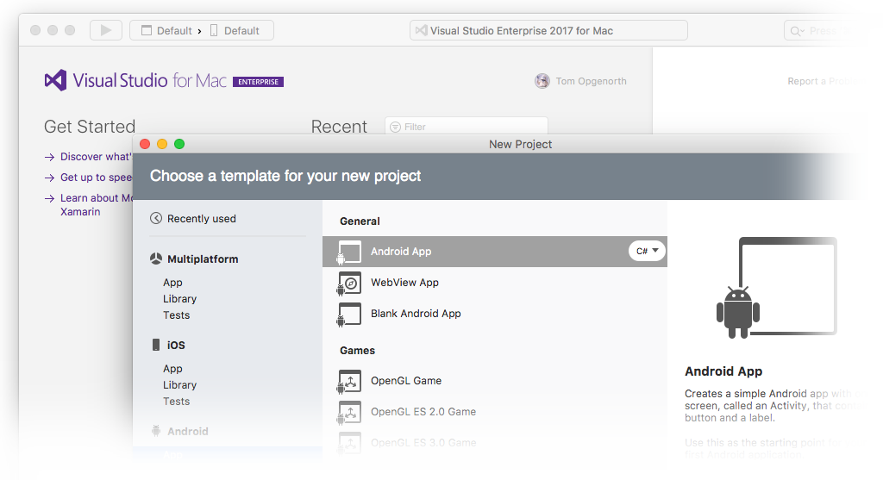Image resolution: width=883 pixels, height=480 pixels.
Task: Click Tom Opgenorth's user avatar
Action: 542,81
